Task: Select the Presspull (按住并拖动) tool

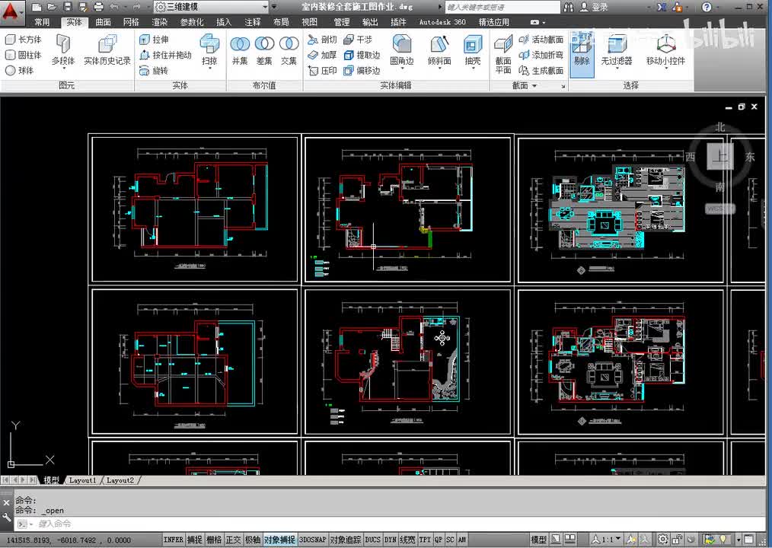Action: pos(165,55)
